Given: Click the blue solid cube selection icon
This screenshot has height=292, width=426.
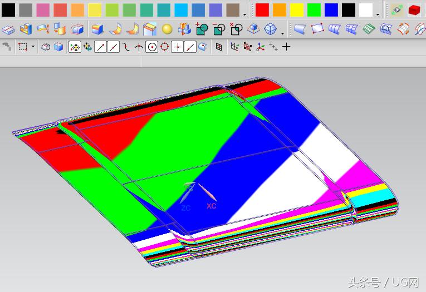Looking at the screenshot, I should [58, 47].
